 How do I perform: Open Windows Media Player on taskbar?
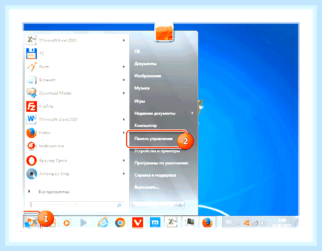[66, 223]
